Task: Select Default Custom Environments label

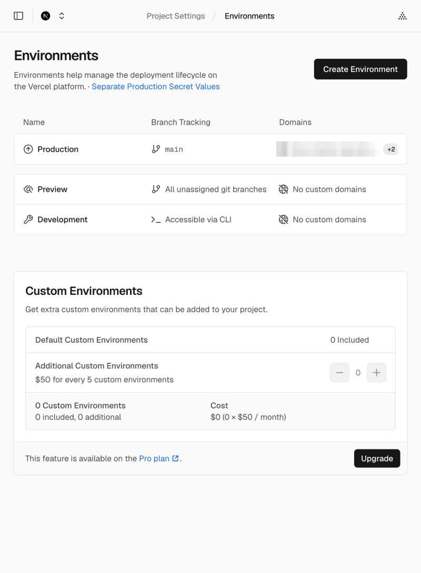Action: [92, 340]
